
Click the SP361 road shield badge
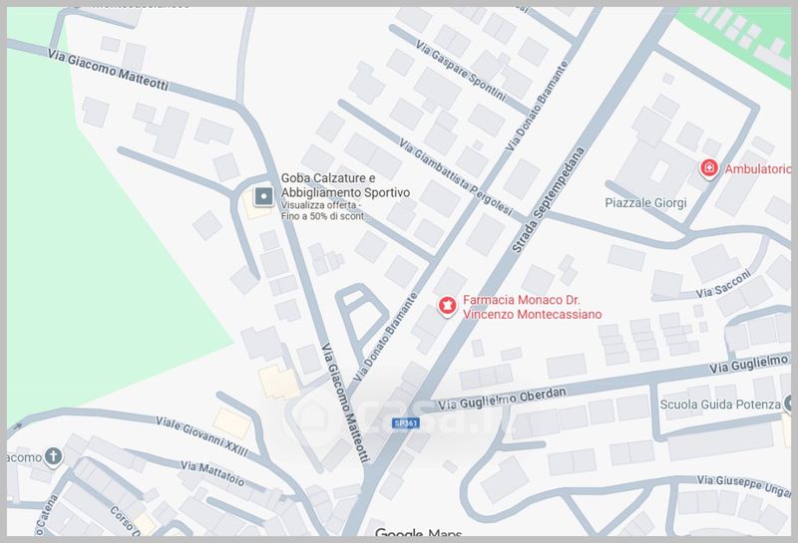pyautogui.click(x=406, y=423)
